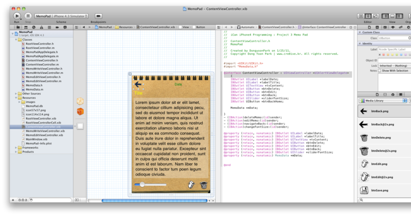411x216 pixels.
Task: Collapse the Resources group
Action: (x=16, y=98)
